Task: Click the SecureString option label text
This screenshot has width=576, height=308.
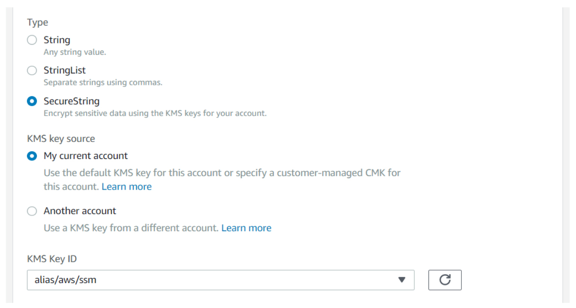Action: (71, 101)
